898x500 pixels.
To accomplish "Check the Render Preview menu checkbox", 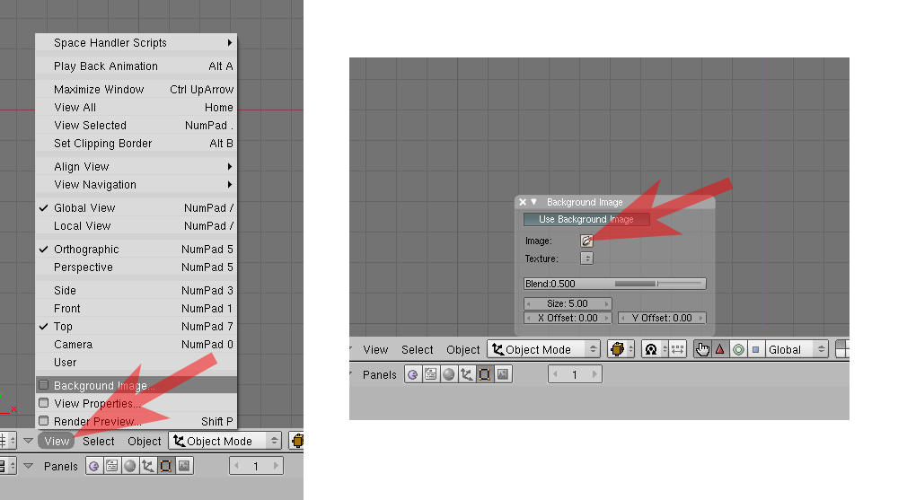I will coord(43,420).
